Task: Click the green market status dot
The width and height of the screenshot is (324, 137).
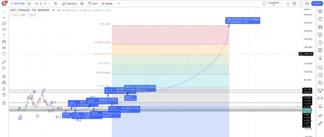Action: (53, 10)
